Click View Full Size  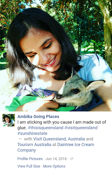[x=29, y=166]
